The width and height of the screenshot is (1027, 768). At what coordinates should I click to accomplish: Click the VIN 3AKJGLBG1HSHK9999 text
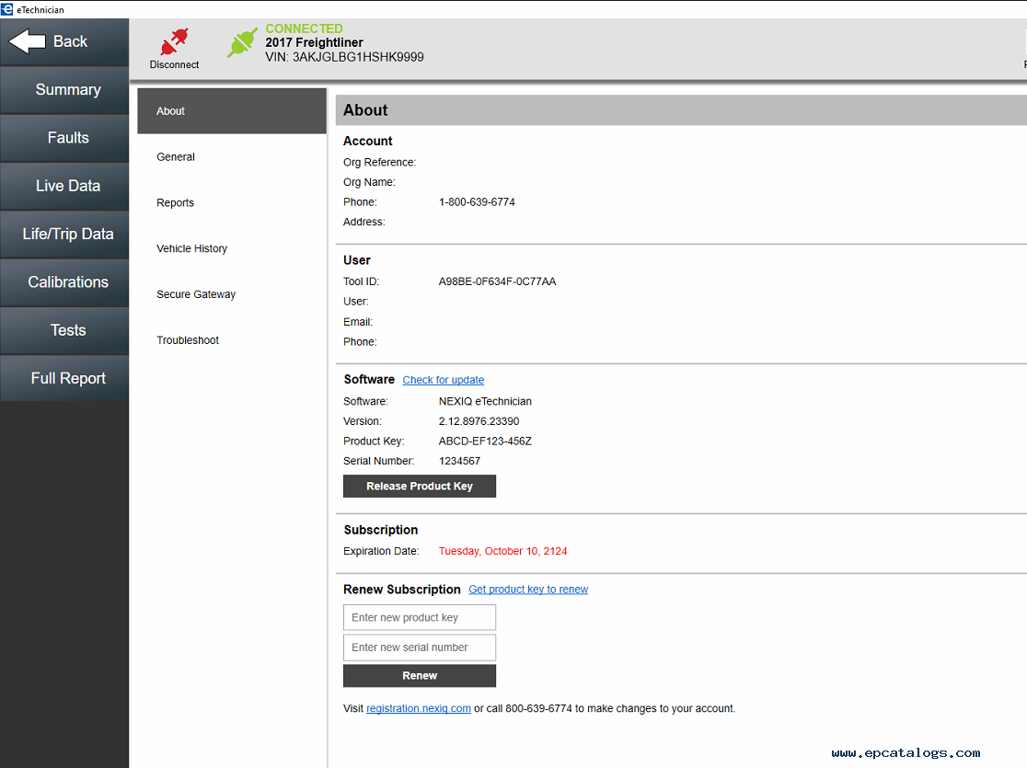[x=344, y=58]
